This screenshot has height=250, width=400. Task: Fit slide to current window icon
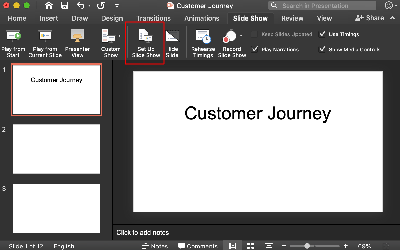click(386, 246)
